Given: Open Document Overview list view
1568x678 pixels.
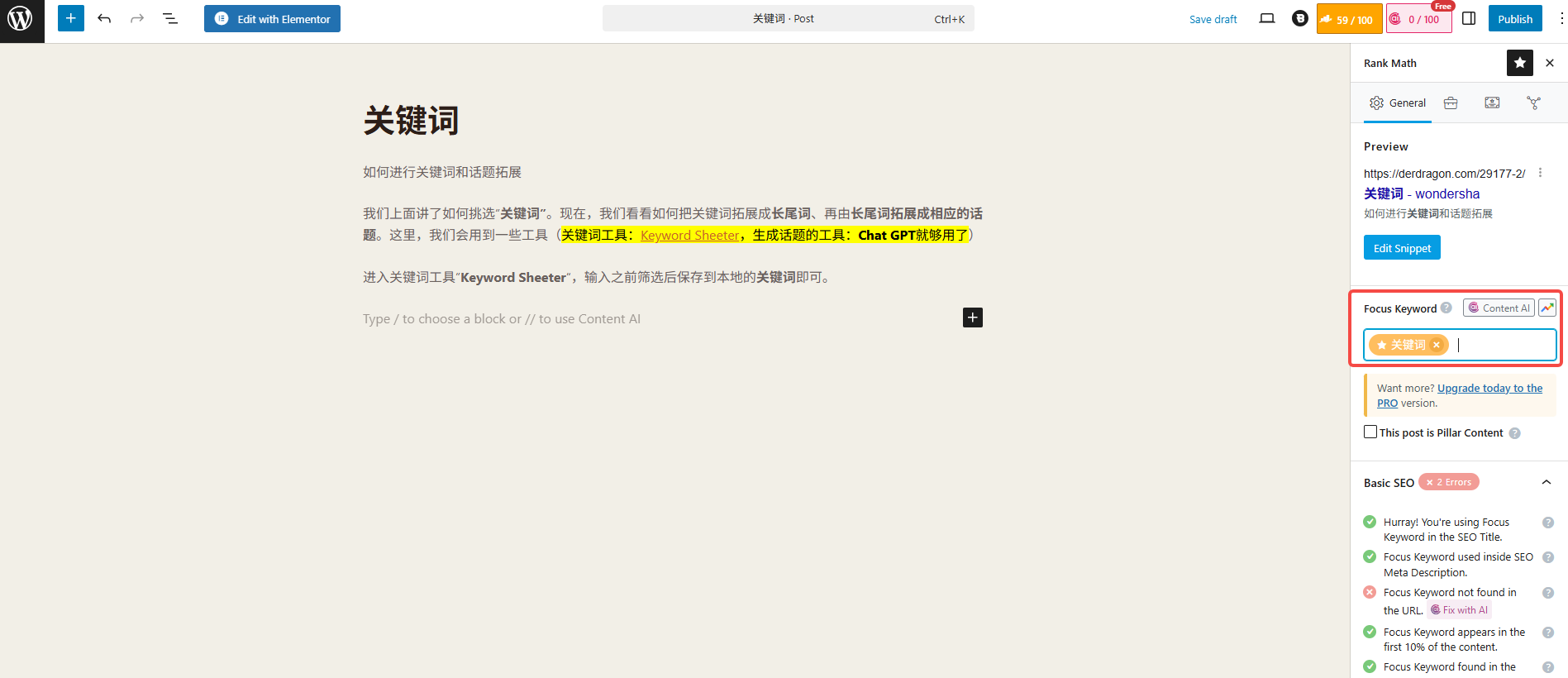Looking at the screenshot, I should (170, 18).
